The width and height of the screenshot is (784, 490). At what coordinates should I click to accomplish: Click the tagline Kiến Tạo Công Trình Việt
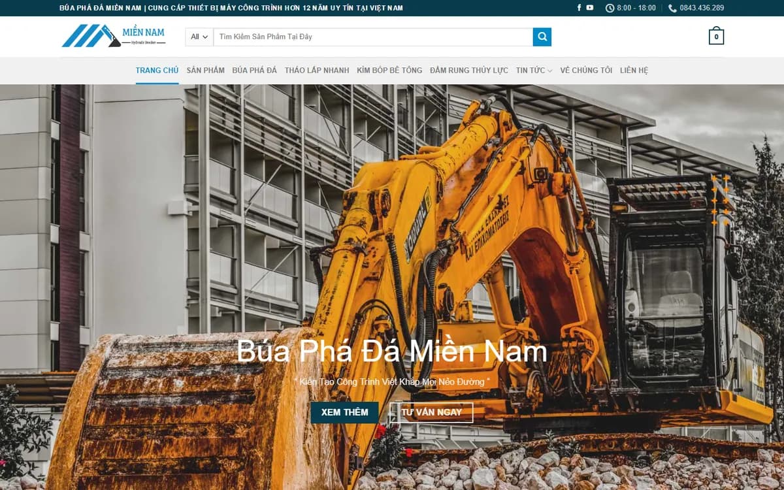391,382
